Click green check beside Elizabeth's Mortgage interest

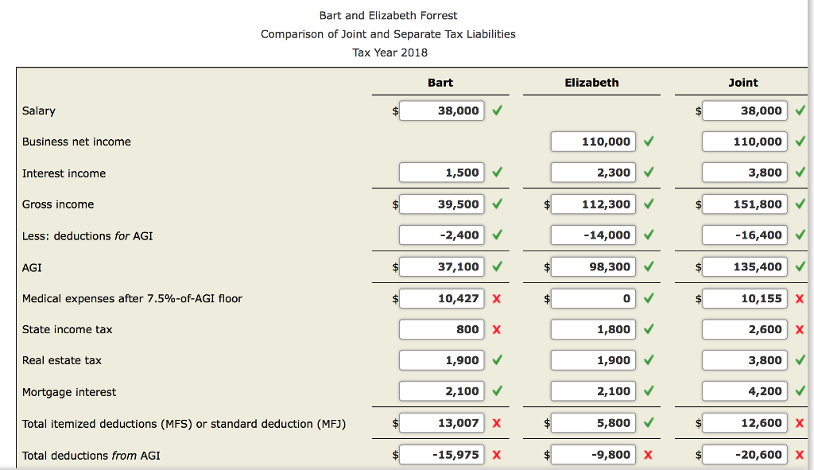649,390
